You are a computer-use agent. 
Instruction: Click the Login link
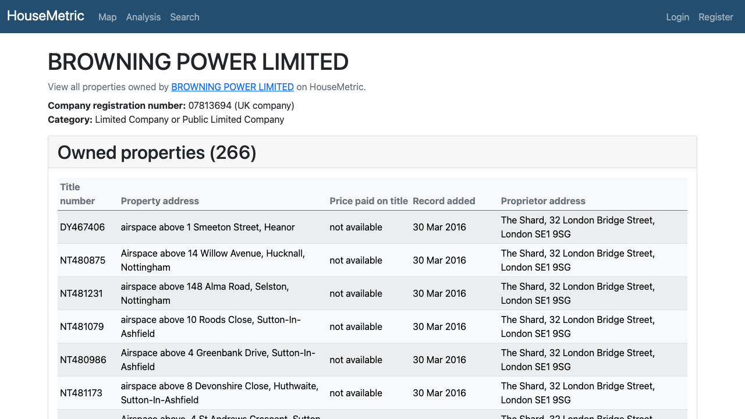point(677,17)
